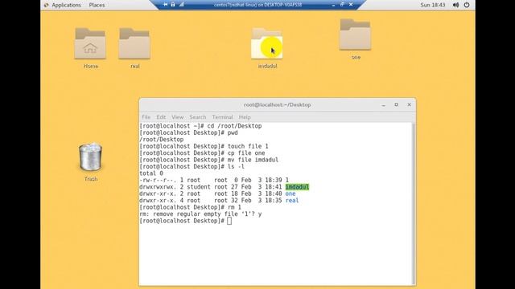Image resolution: width=515 pixels, height=289 pixels.
Task: Minimize the terminal window
Action: point(383,105)
